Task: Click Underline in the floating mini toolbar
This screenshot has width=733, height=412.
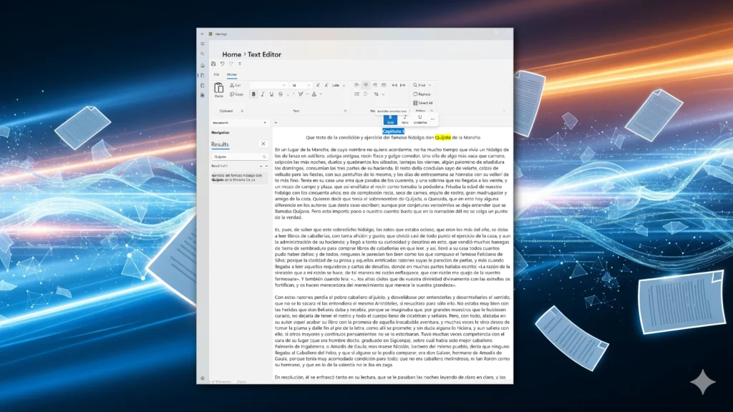Action: click(x=419, y=119)
